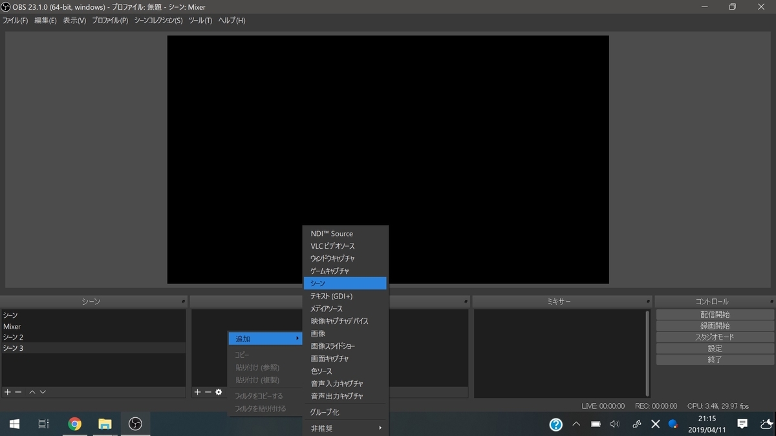Screen dimensions: 776x436
Task: Launch Chrome from the taskbar
Action: [75, 424]
